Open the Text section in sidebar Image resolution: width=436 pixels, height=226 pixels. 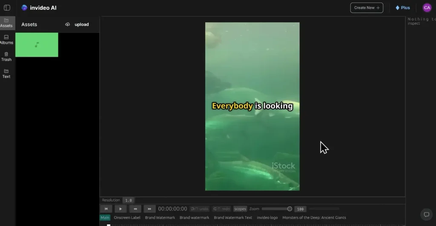coord(6,74)
